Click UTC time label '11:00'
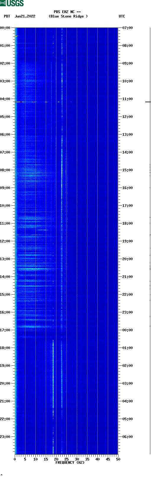This screenshot has height=478, width=163. [x=128, y=99]
